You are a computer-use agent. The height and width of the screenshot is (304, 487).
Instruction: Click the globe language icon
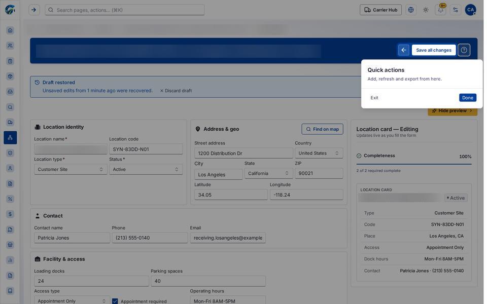[411, 10]
